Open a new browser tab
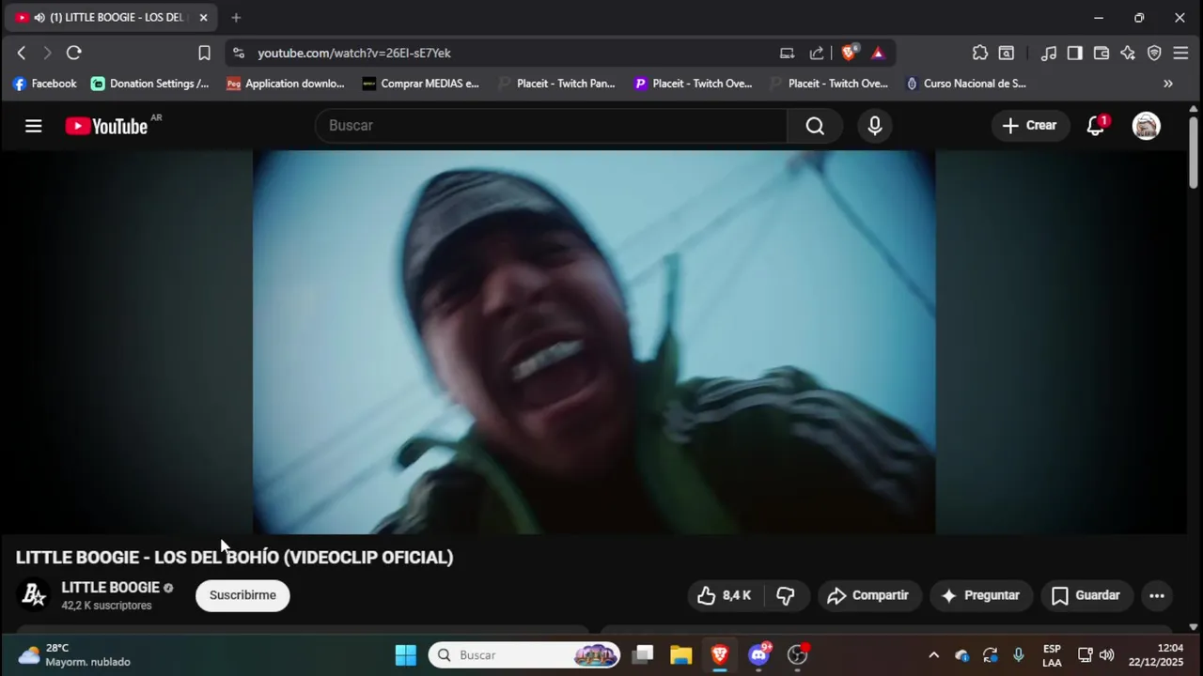 point(236,18)
